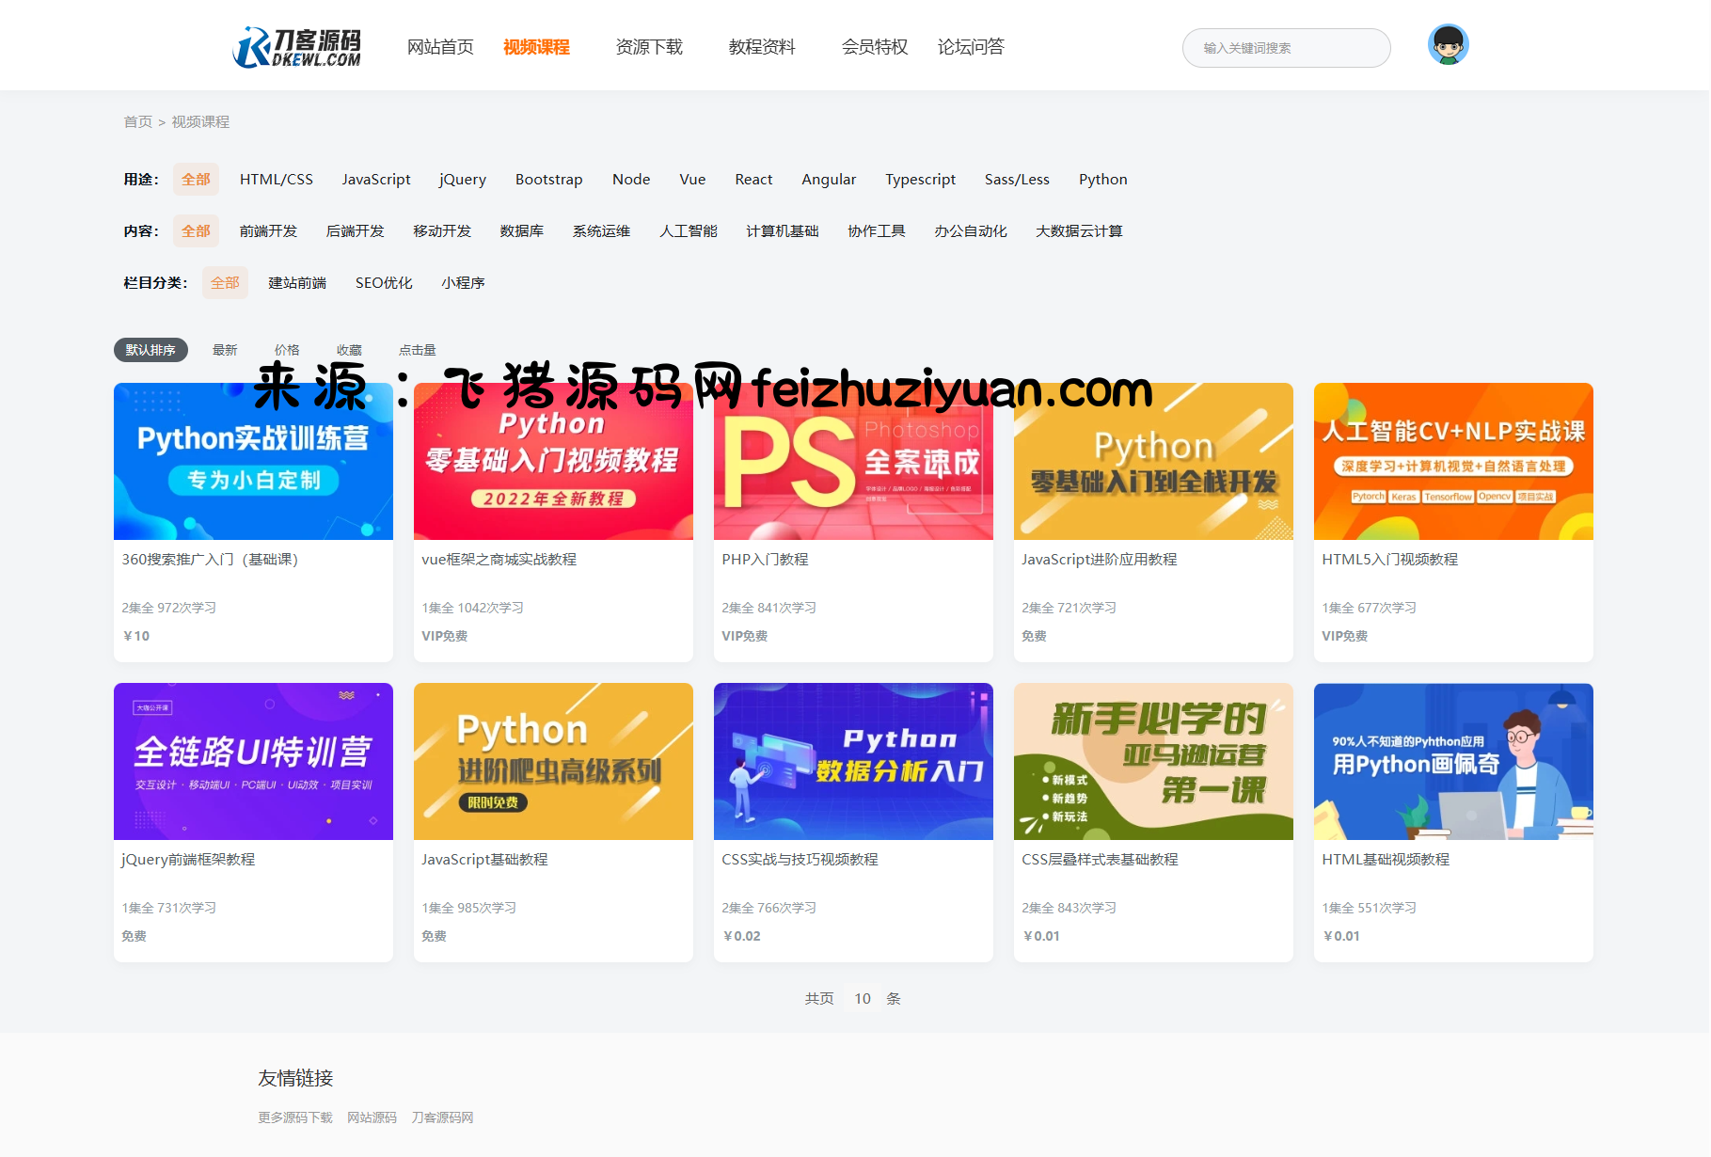This screenshot has width=1711, height=1157.
Task: Open the 会员特权 navigation item
Action: pos(875,47)
